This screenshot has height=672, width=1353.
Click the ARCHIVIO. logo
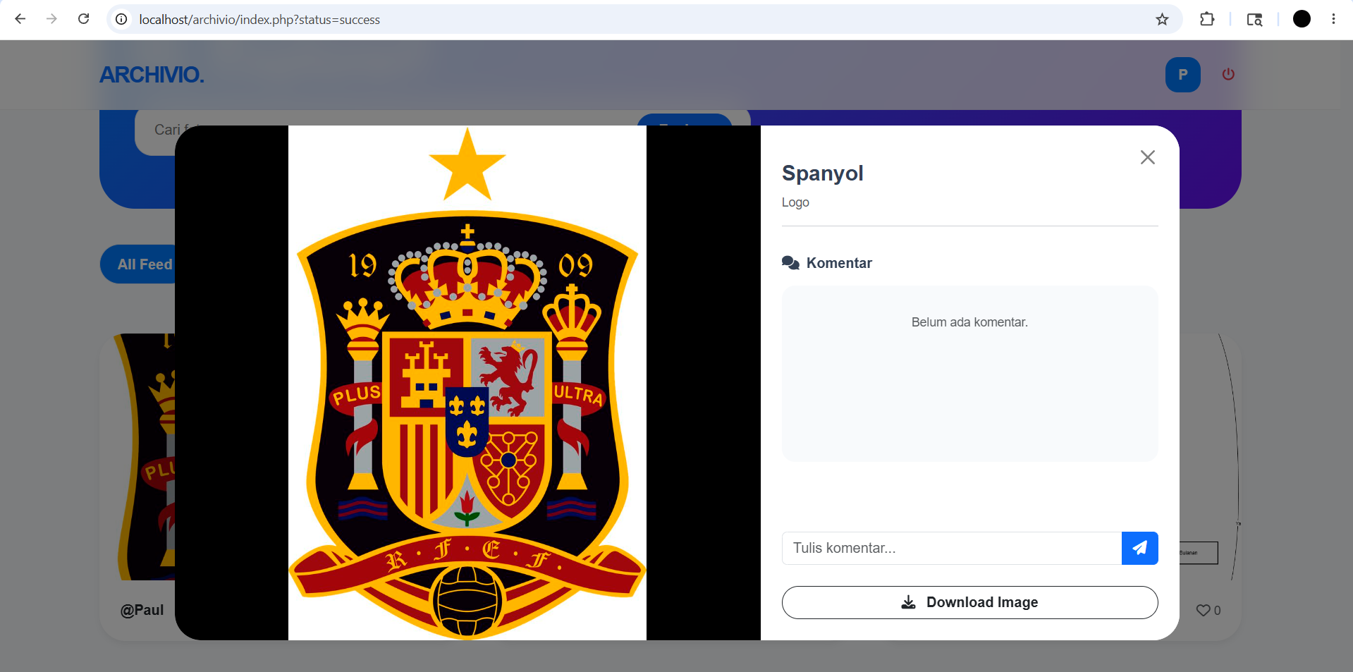[152, 75]
